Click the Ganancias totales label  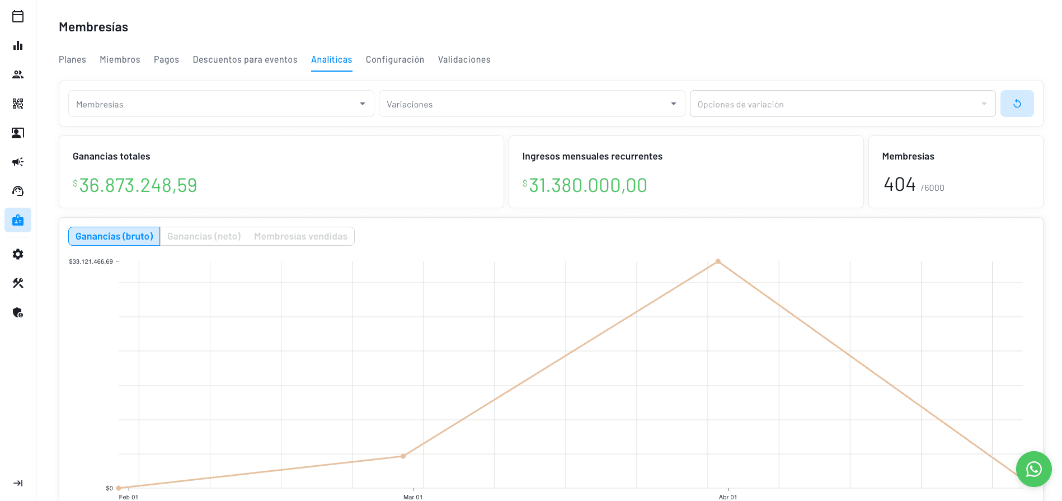tap(111, 156)
